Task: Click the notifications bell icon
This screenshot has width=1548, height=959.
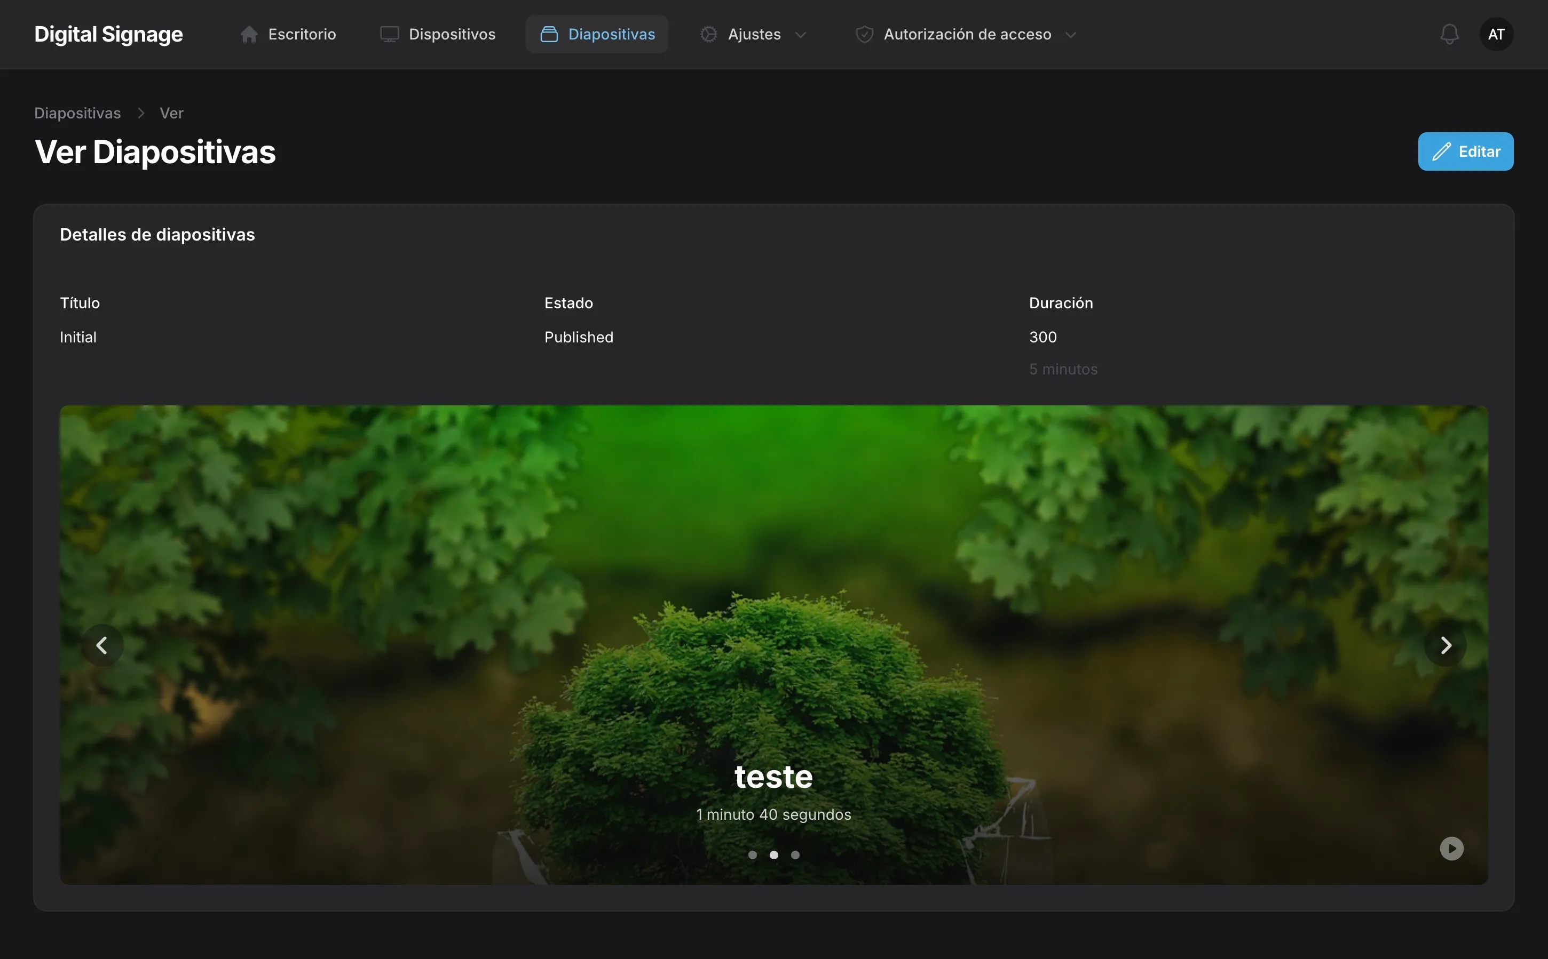Action: [x=1449, y=34]
